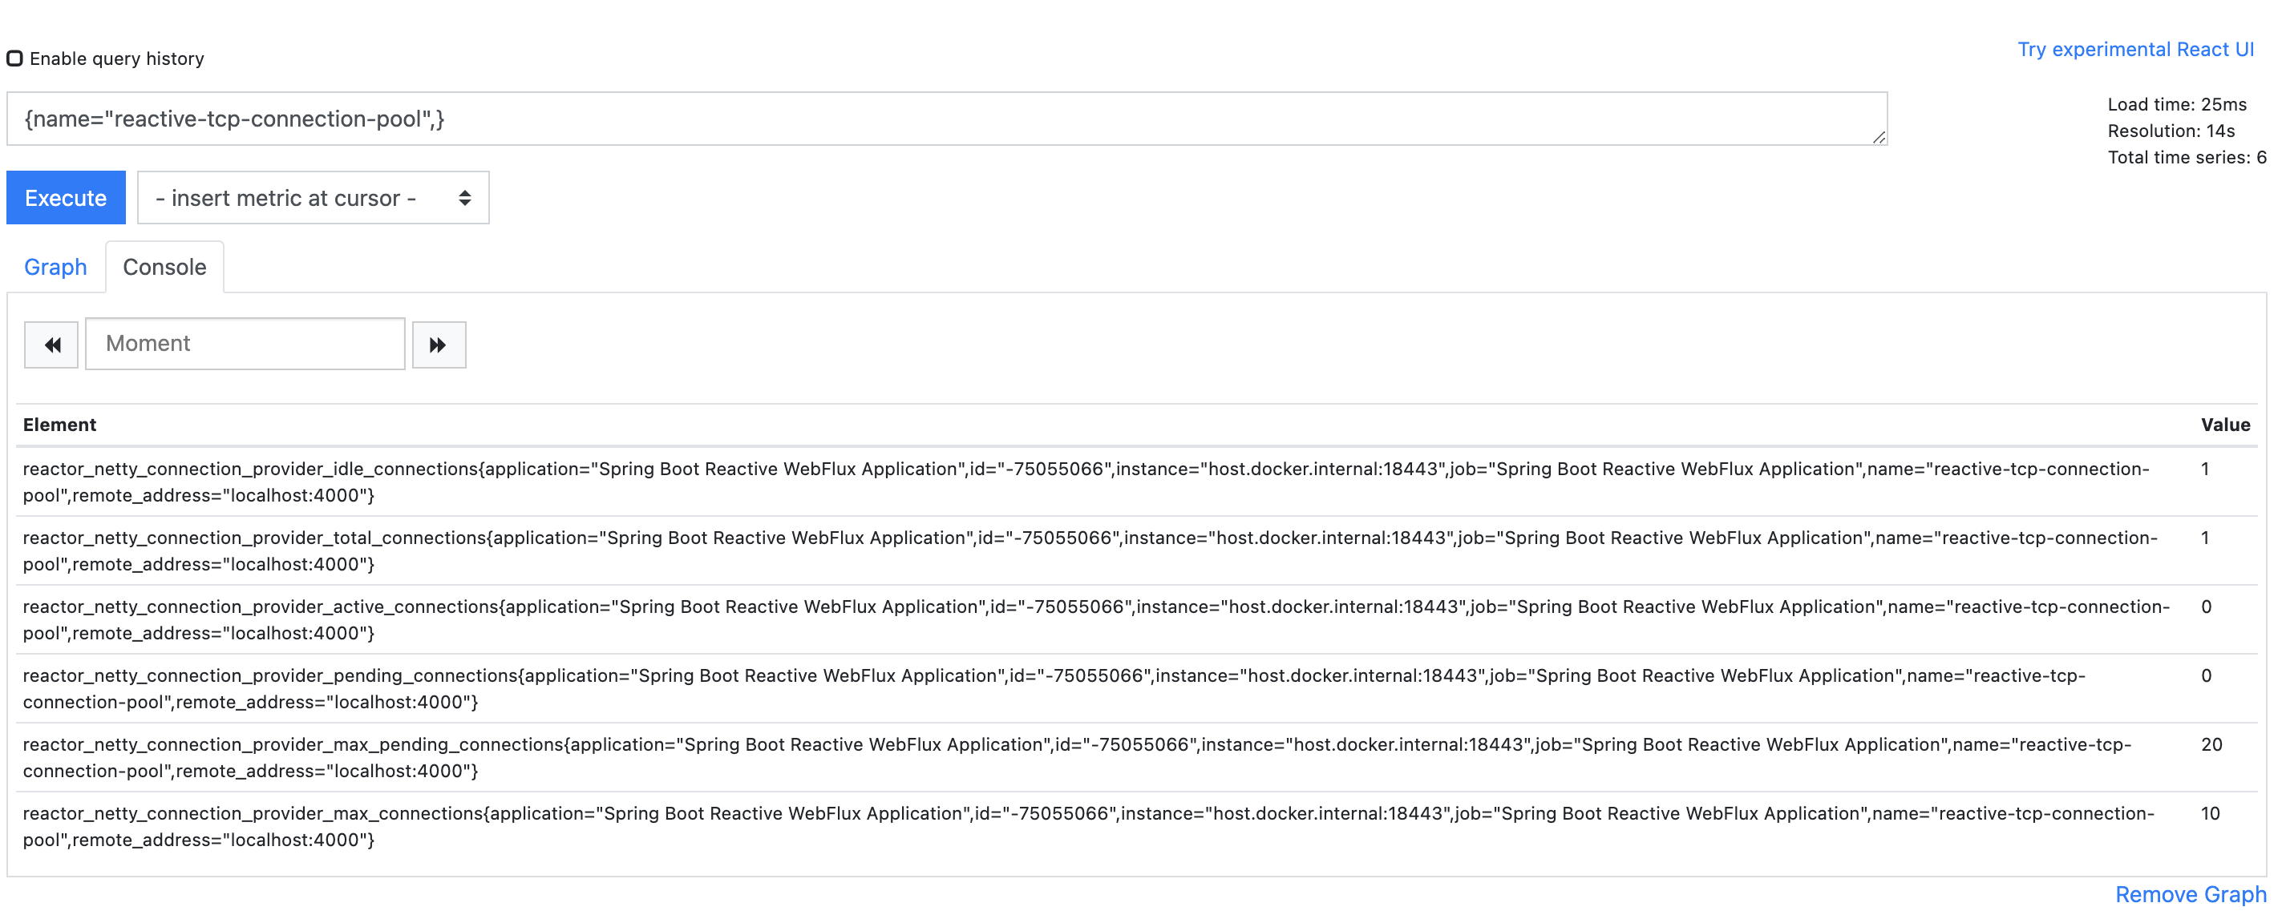Click the Load time: 25ms stat
The image size is (2282, 915).
click(2177, 104)
